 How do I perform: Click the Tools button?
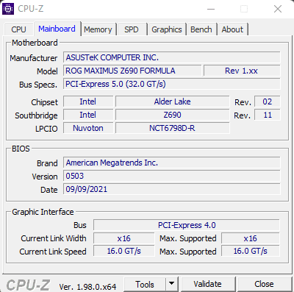145,285
